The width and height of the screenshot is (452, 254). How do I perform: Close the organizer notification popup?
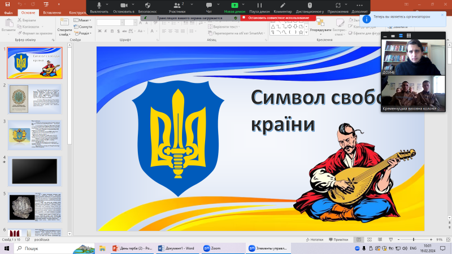(x=442, y=15)
